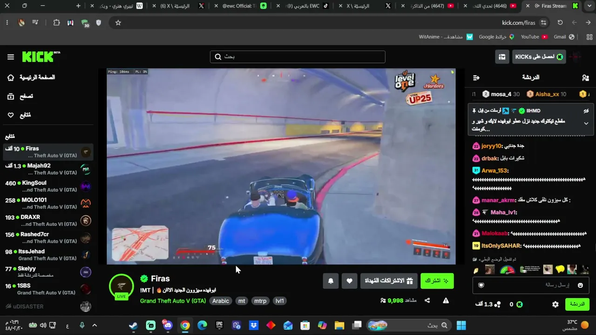Select the Firas channel in followed list
The image size is (596, 335).
click(48, 152)
